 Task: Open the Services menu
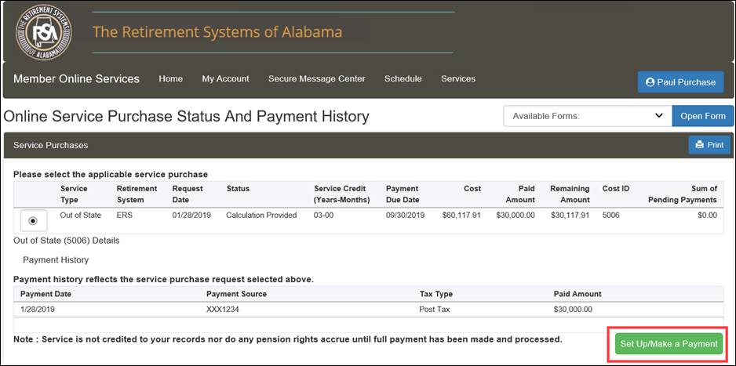tap(458, 78)
